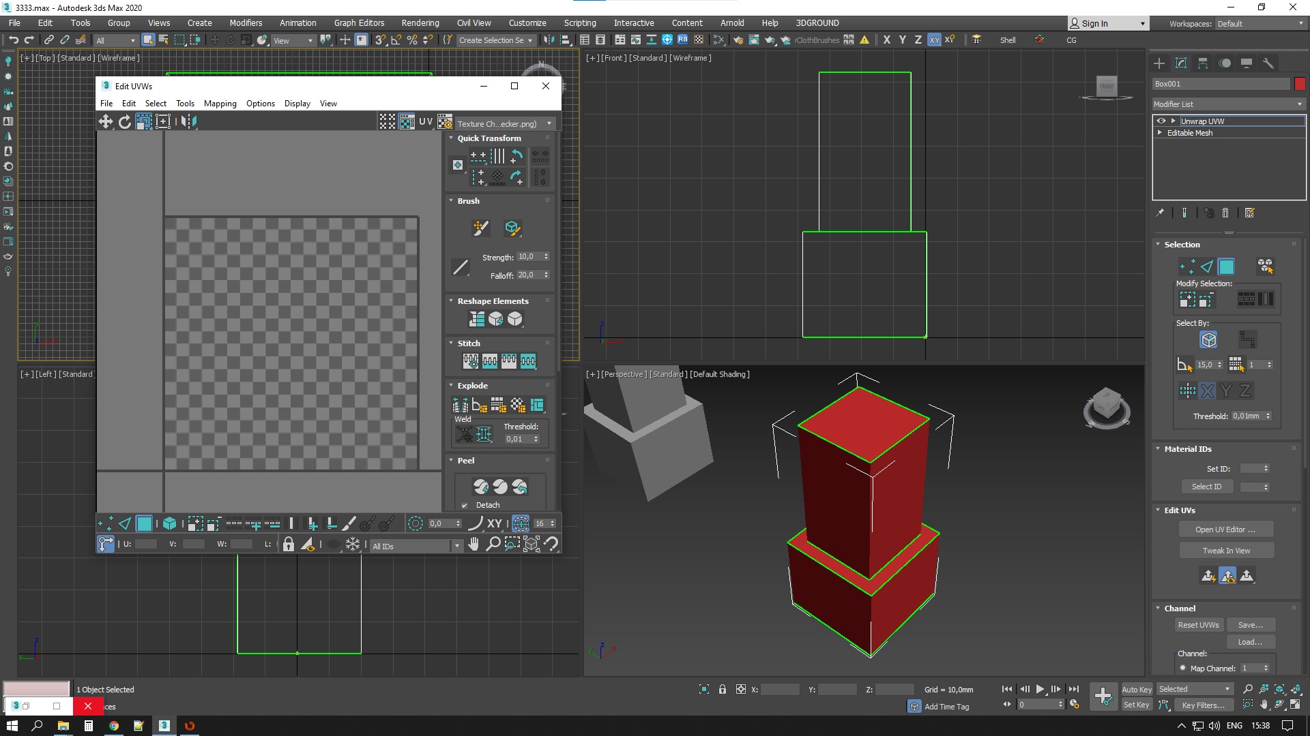Screen dimensions: 1310x736
Task: Click Quick Peel icon in Peel rollout
Action: (x=481, y=487)
